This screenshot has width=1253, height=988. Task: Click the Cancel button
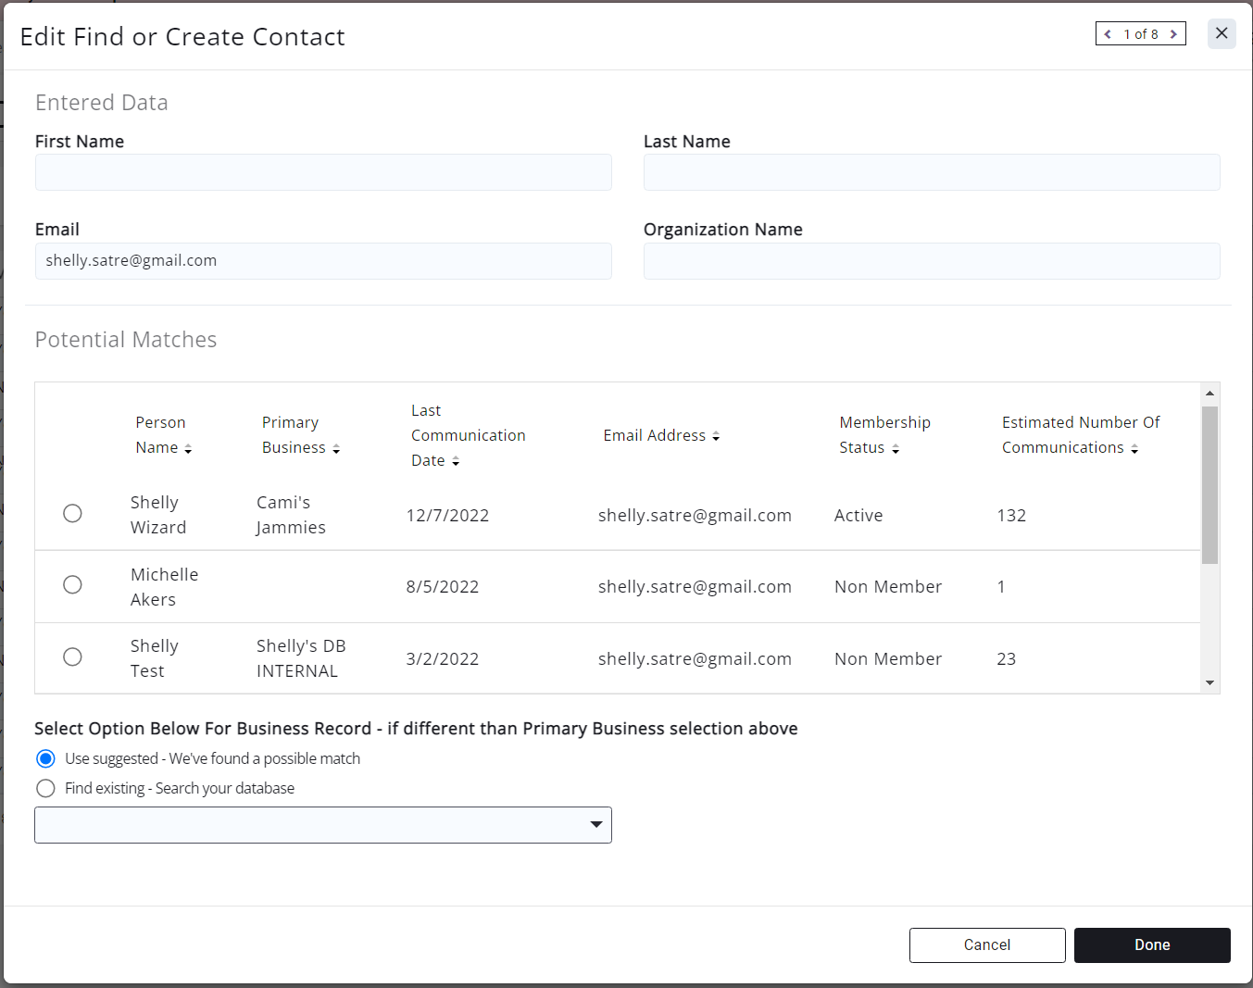[987, 945]
